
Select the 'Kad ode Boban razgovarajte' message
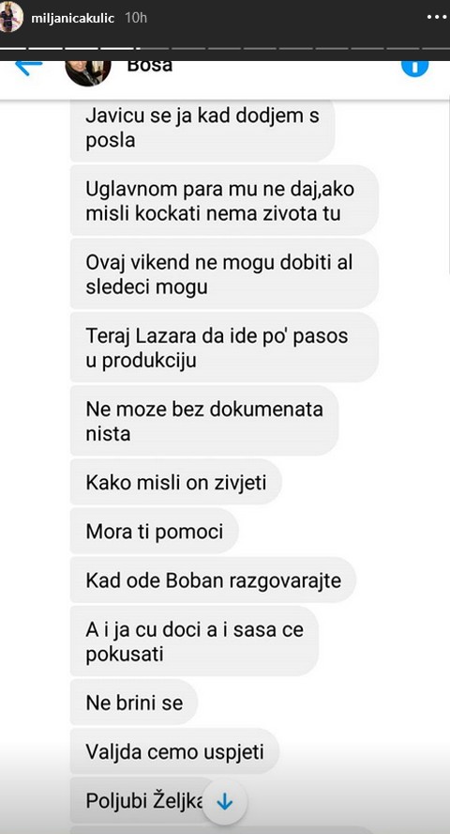[x=213, y=579]
